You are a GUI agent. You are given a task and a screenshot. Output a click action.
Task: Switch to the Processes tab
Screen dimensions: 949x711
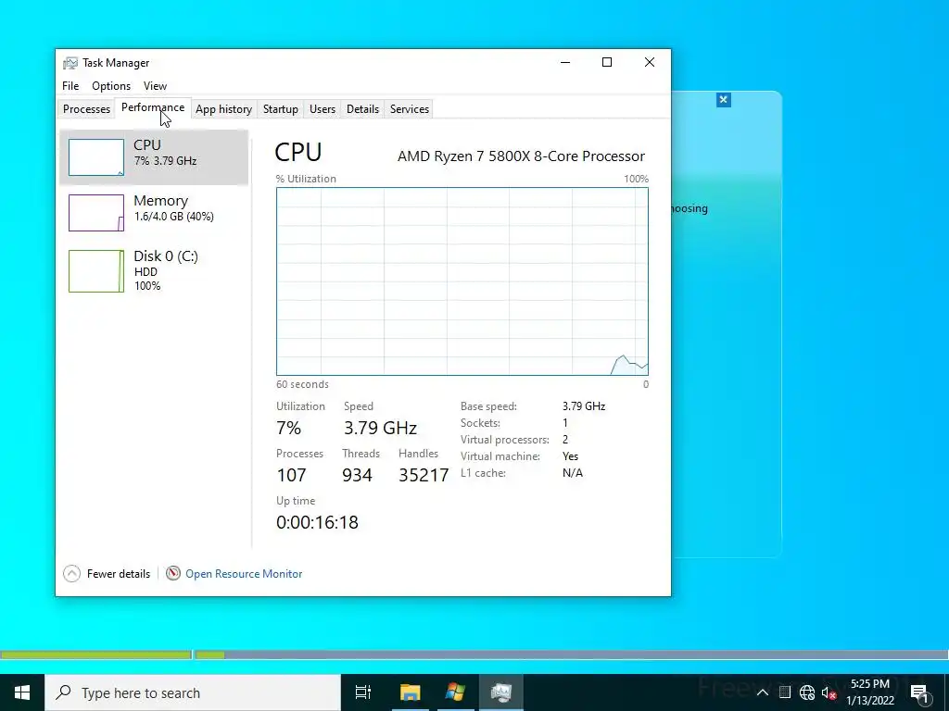[x=86, y=109]
